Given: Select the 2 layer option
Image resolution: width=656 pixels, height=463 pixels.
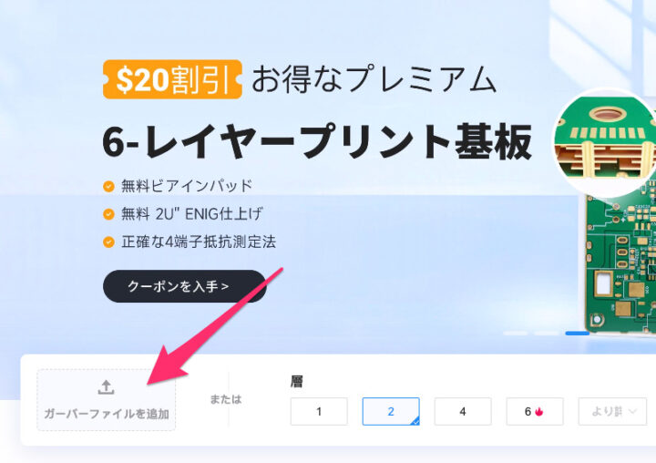Looking at the screenshot, I should tap(391, 412).
